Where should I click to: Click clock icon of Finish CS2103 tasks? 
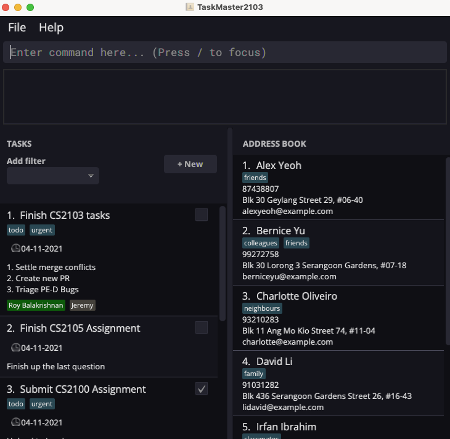[15, 248]
